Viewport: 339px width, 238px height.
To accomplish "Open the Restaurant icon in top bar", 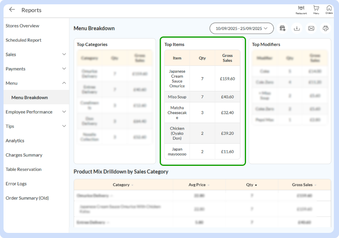I will (301, 9).
